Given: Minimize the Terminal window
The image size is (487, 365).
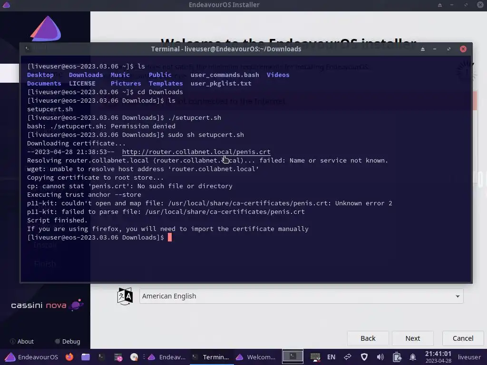Looking at the screenshot, I should tap(435, 49).
